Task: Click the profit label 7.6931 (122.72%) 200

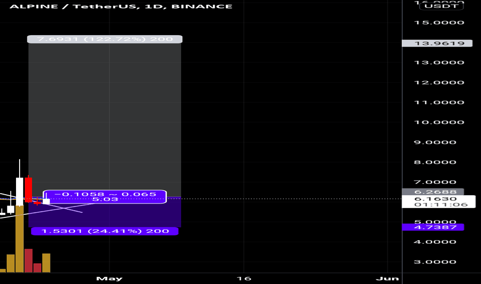Action: point(105,39)
